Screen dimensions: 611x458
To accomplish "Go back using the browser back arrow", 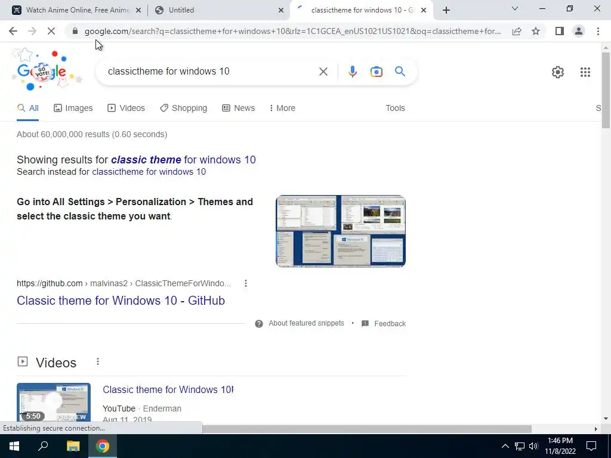I will click(x=13, y=31).
